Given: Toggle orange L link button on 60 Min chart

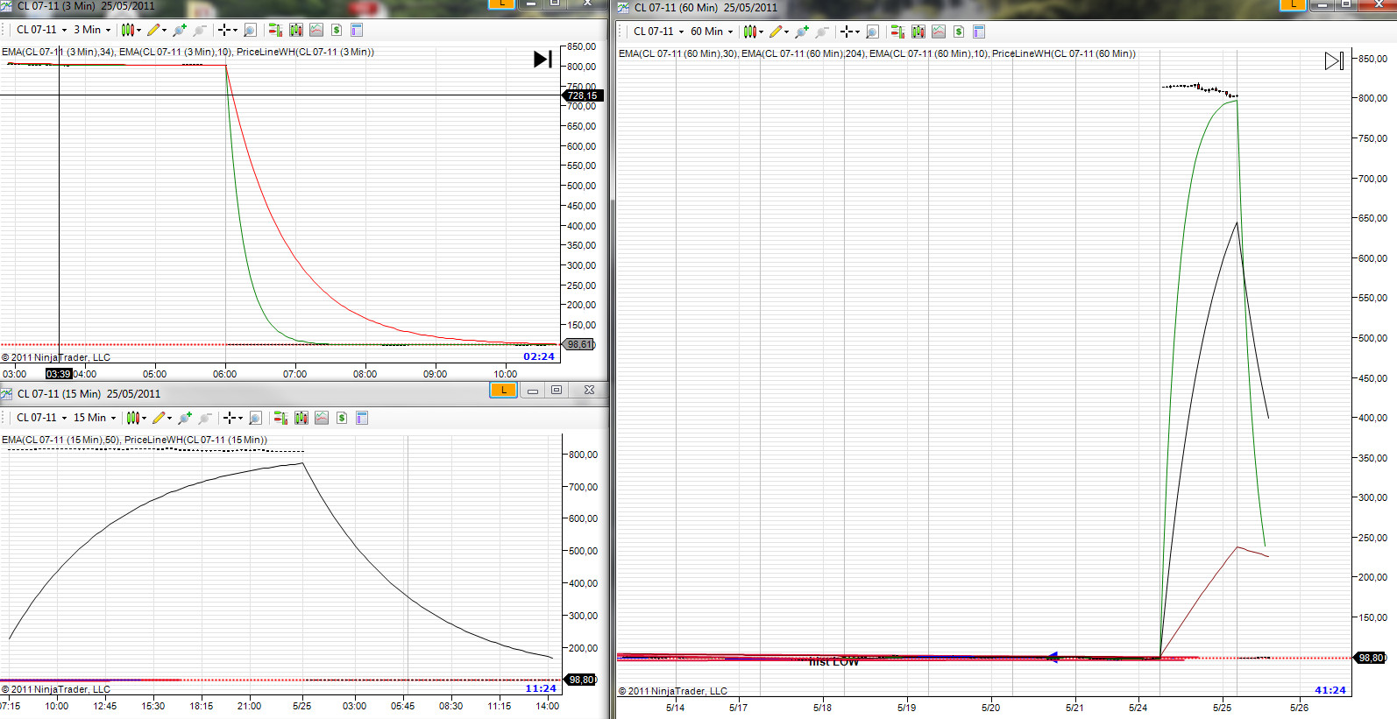Looking at the screenshot, I should [x=1293, y=4].
